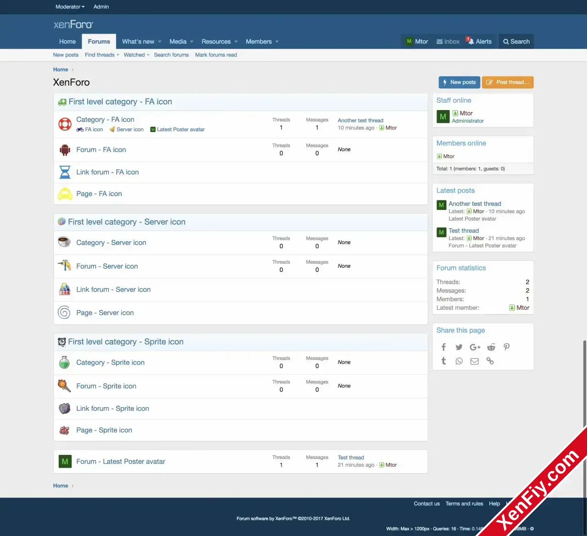Open Alerts notifications
This screenshot has width=587, height=536.
[479, 42]
